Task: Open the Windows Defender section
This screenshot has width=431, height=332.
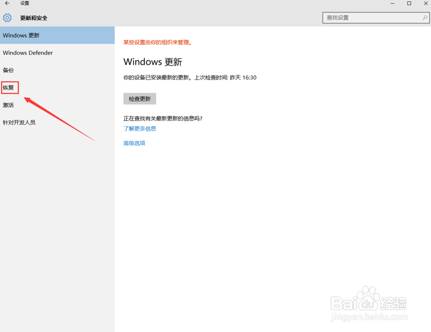Action: pos(27,53)
